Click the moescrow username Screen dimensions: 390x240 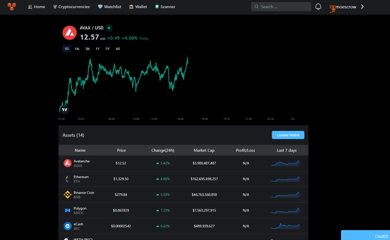point(346,7)
